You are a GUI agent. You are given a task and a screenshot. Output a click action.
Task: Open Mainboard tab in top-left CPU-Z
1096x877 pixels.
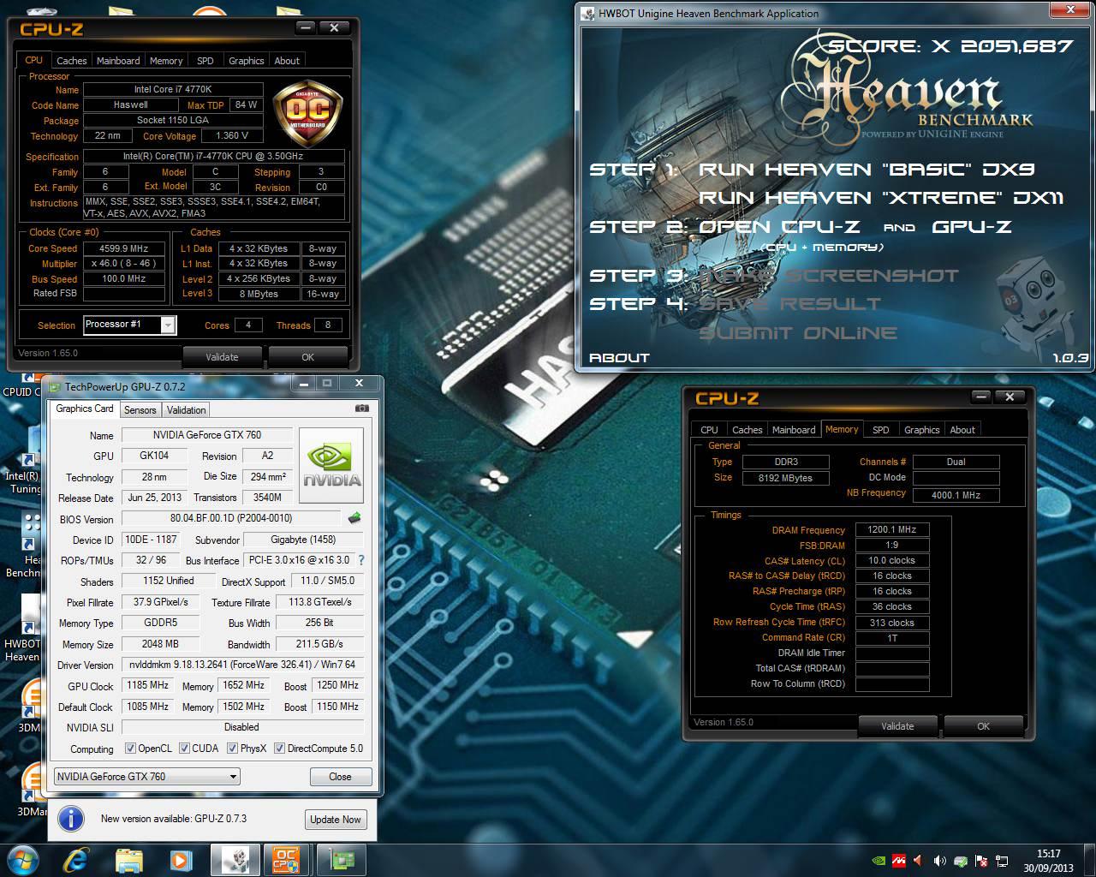(x=118, y=61)
